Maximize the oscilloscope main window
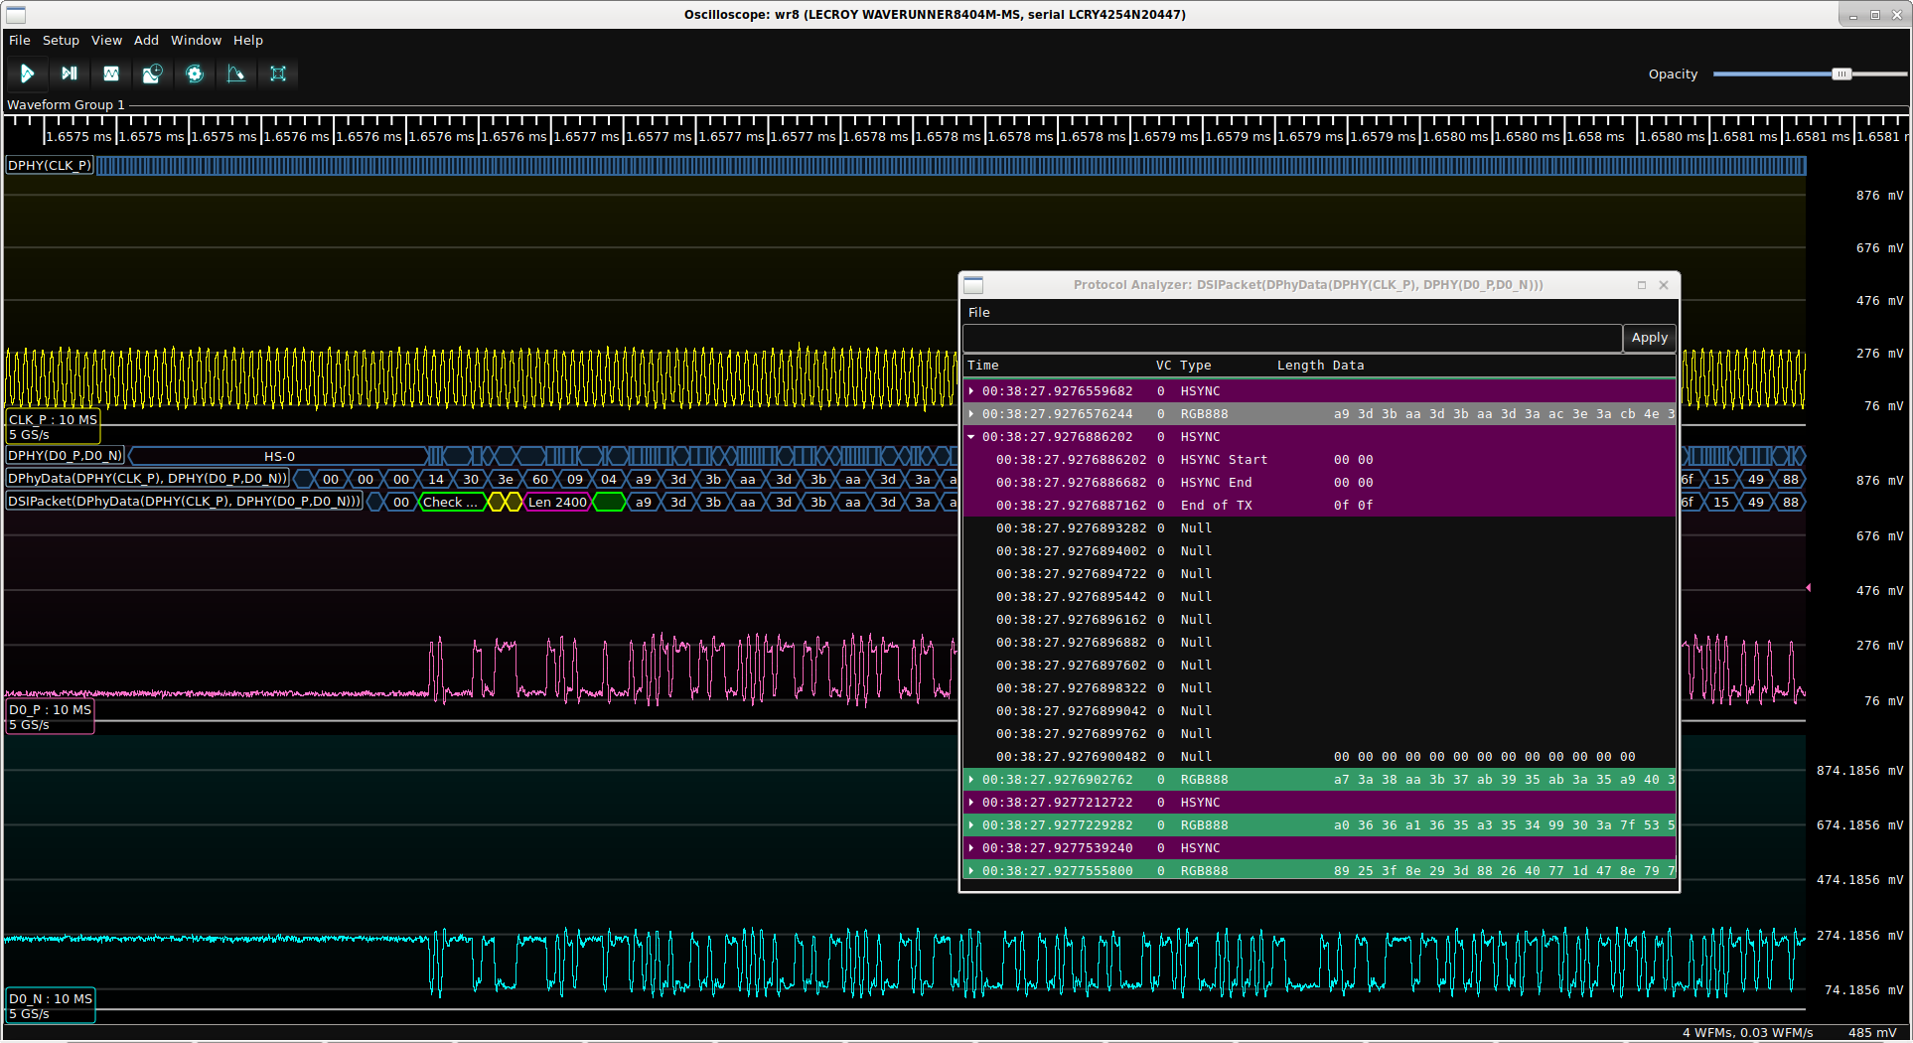Image resolution: width=1913 pixels, height=1043 pixels. [1875, 15]
